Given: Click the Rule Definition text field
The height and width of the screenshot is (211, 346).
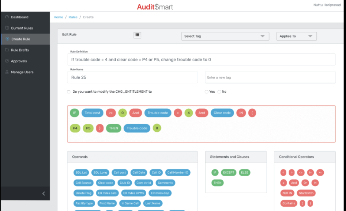Looking at the screenshot, I should 201,60.
